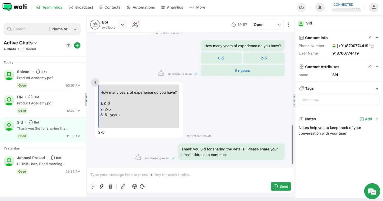The height and width of the screenshot is (201, 383).
Task: Open the notifications bell
Action: point(320,7)
